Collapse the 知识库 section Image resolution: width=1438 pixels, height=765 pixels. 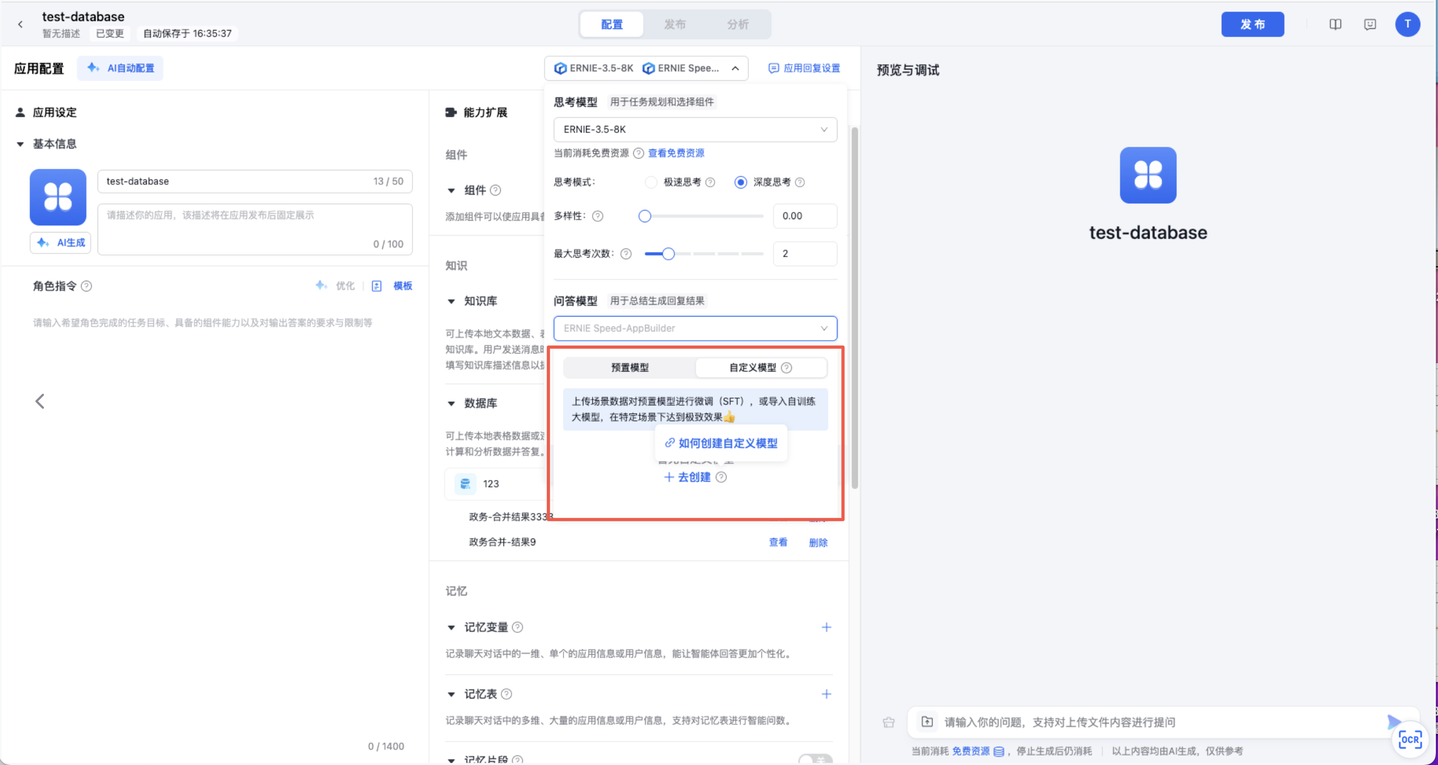451,301
